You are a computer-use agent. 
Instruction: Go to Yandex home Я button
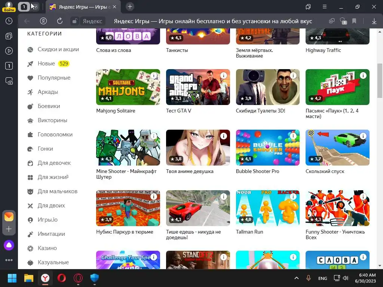point(43,21)
